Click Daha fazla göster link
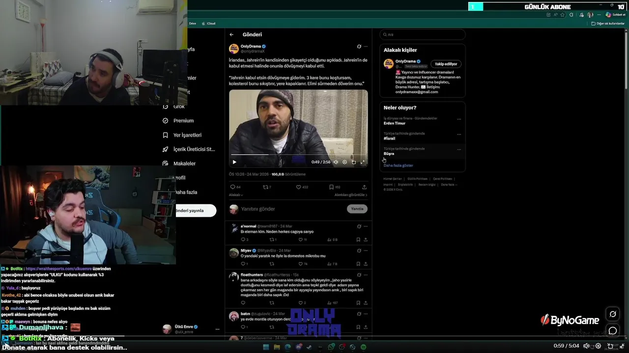629x353 pixels. [x=399, y=166]
